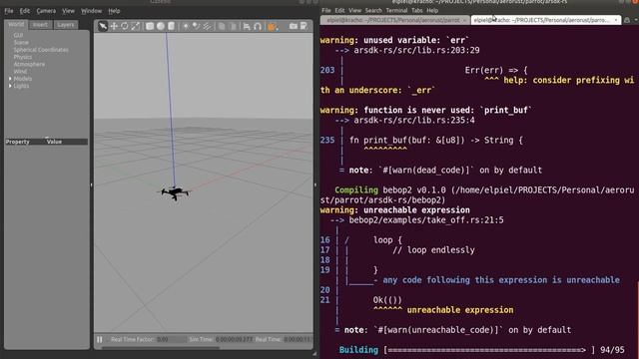Screen dimensions: 639x359
Task: Select Spherical Coordinates in the World tree
Action: [41, 50]
